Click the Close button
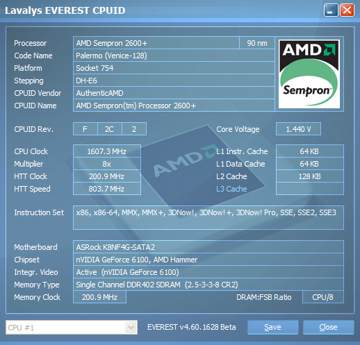 [x=328, y=327]
